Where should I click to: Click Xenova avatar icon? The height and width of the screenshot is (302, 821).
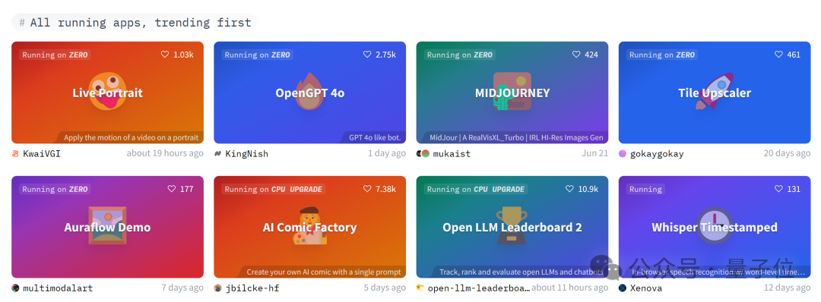coord(623,288)
